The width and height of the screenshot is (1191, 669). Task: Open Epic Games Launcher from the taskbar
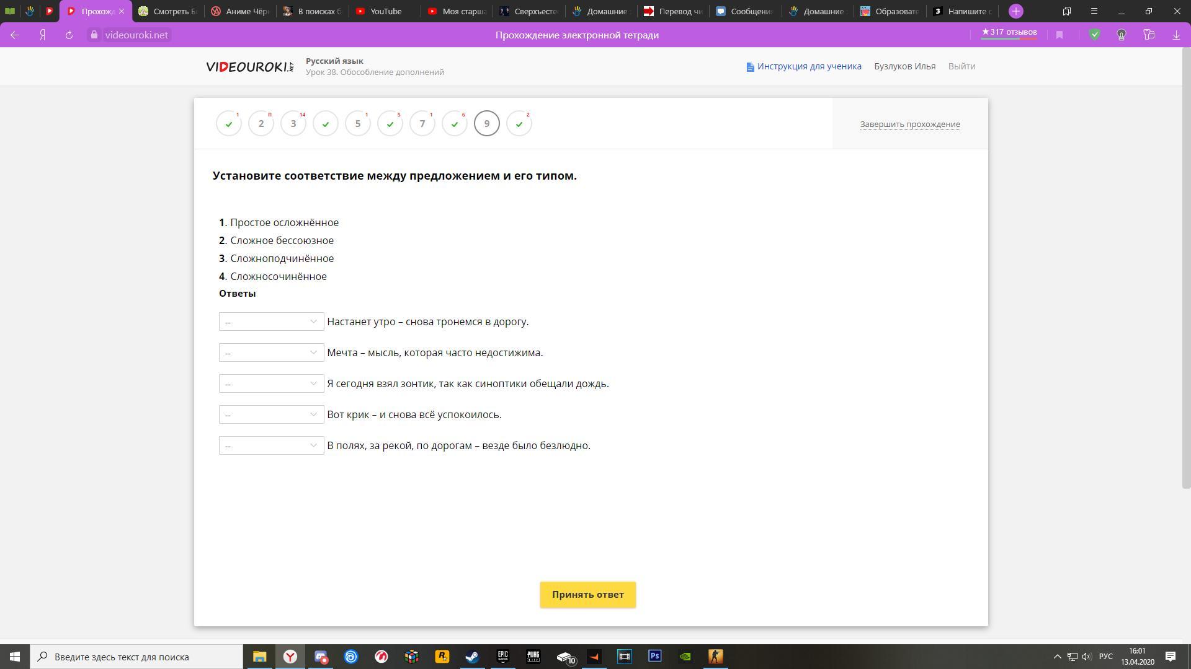click(x=502, y=657)
